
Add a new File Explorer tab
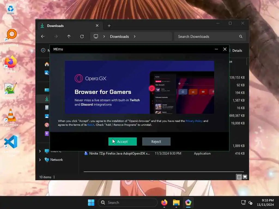[x=109, y=26]
